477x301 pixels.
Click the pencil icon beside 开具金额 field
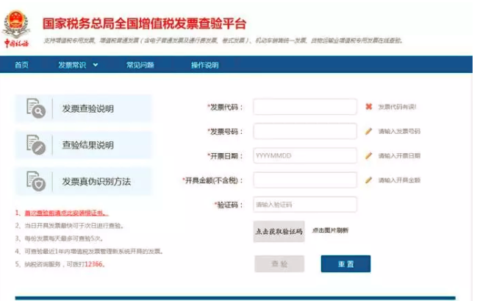[369, 180]
